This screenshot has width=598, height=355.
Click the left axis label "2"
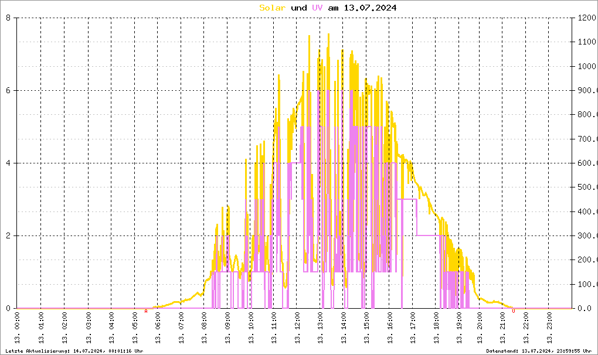pyautogui.click(x=8, y=235)
